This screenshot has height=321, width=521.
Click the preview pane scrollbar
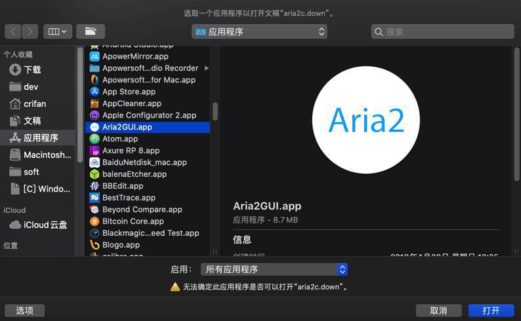[516, 114]
